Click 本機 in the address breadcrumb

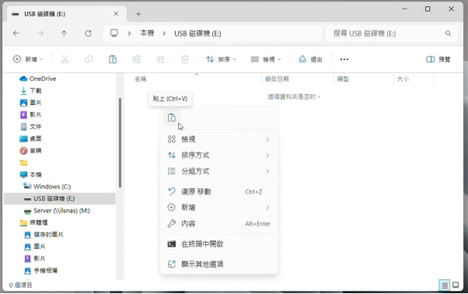(147, 33)
